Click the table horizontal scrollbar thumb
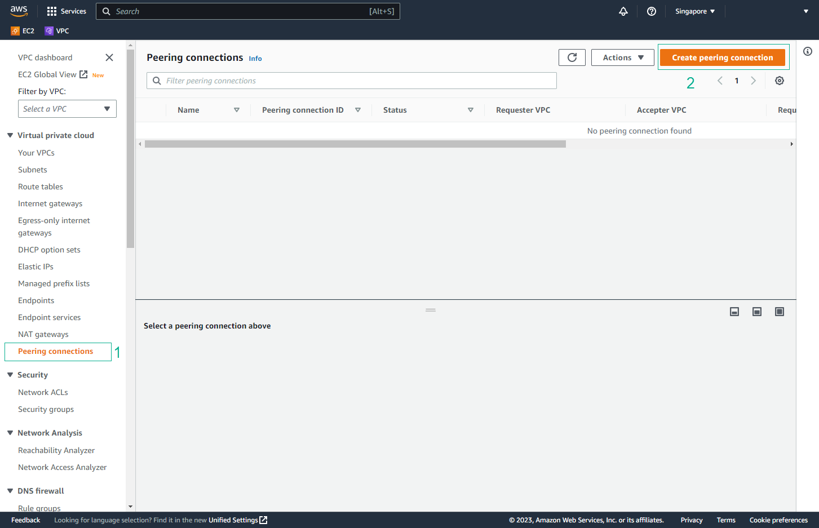819x528 pixels. tap(355, 144)
